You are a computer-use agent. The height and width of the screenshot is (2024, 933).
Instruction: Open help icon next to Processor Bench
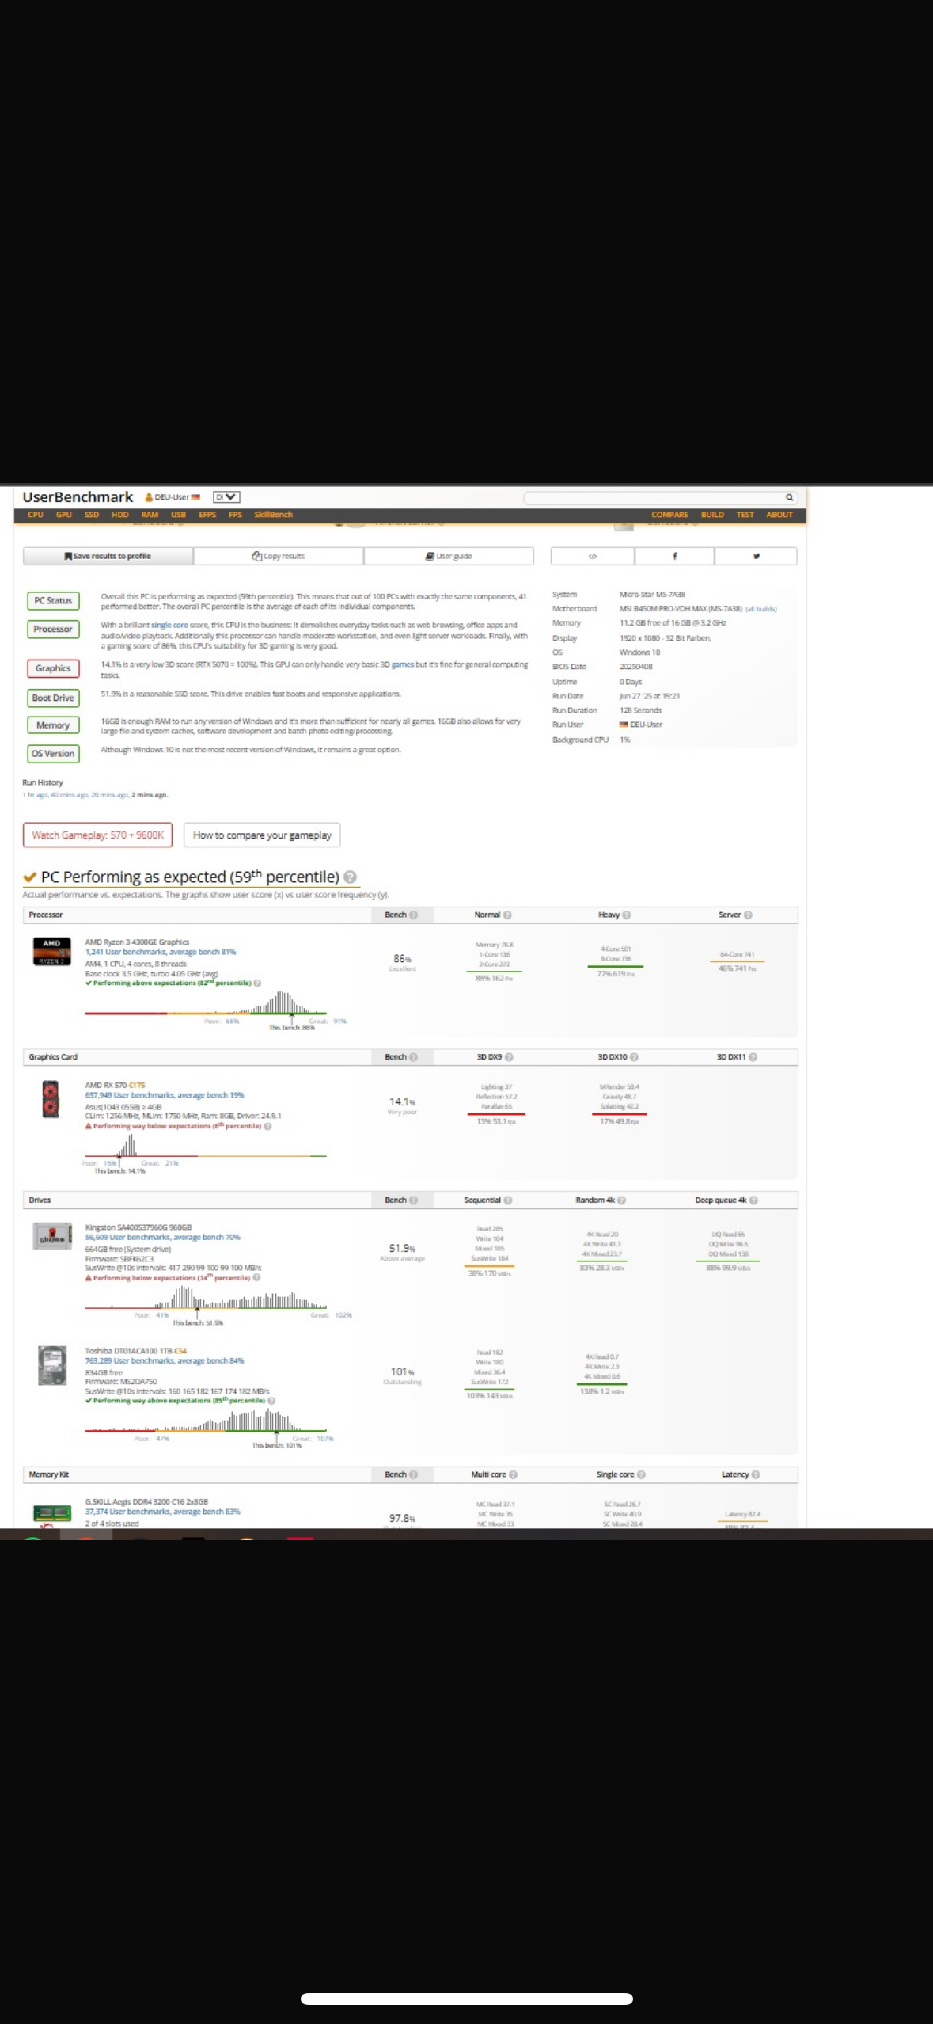click(x=413, y=915)
